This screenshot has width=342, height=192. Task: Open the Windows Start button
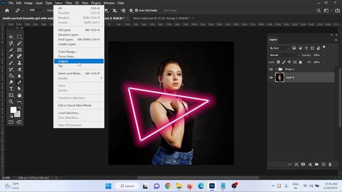coord(108,186)
